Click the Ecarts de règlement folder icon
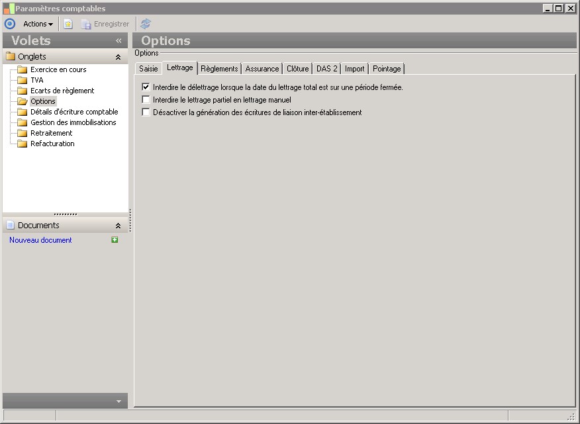This screenshot has height=424, width=580. tap(23, 91)
